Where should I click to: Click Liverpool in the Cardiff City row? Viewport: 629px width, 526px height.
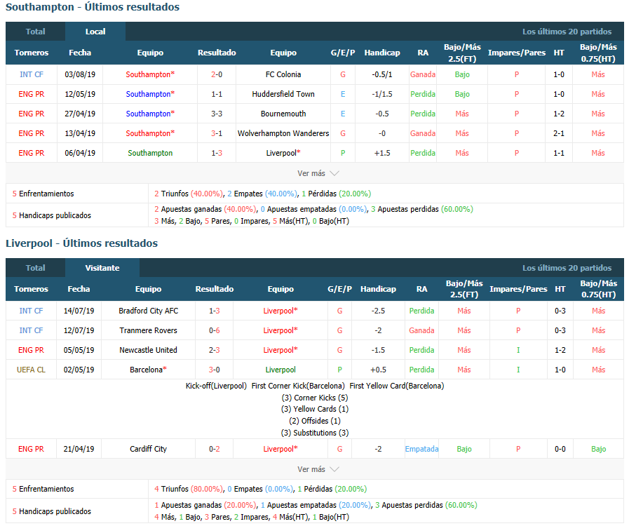[280, 449]
